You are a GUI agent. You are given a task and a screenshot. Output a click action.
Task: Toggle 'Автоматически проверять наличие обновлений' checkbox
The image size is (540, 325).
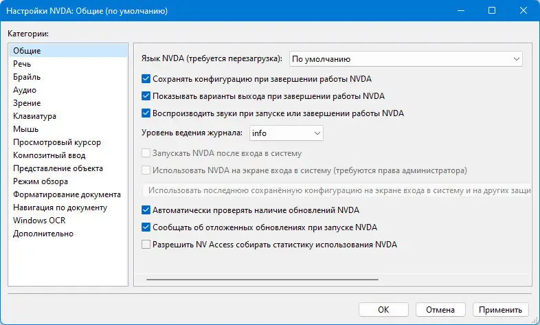146,210
